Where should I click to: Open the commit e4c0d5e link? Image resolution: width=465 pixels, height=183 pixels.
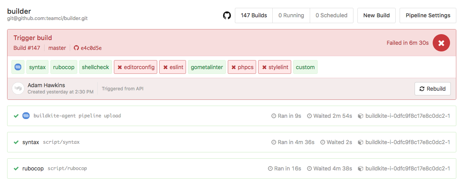tap(91, 48)
